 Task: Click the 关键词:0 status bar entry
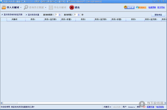pyautogui.click(x=107, y=107)
